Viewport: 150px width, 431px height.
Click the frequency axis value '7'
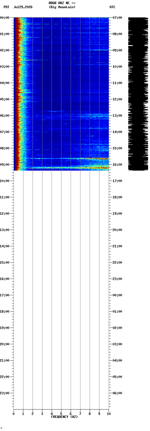(80, 414)
